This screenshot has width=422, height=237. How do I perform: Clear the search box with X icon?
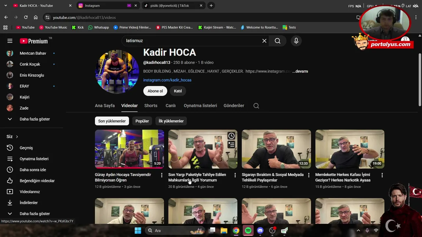coord(264,41)
